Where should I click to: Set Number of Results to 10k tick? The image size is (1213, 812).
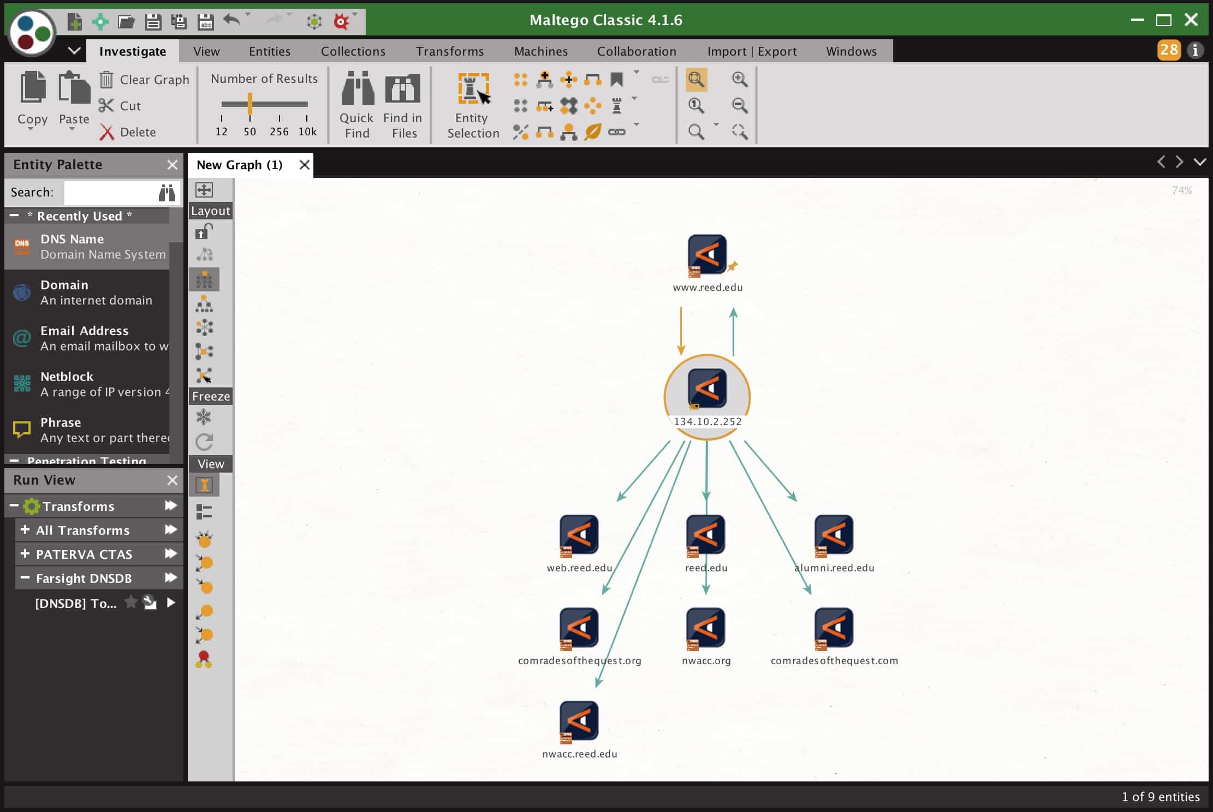click(x=307, y=126)
